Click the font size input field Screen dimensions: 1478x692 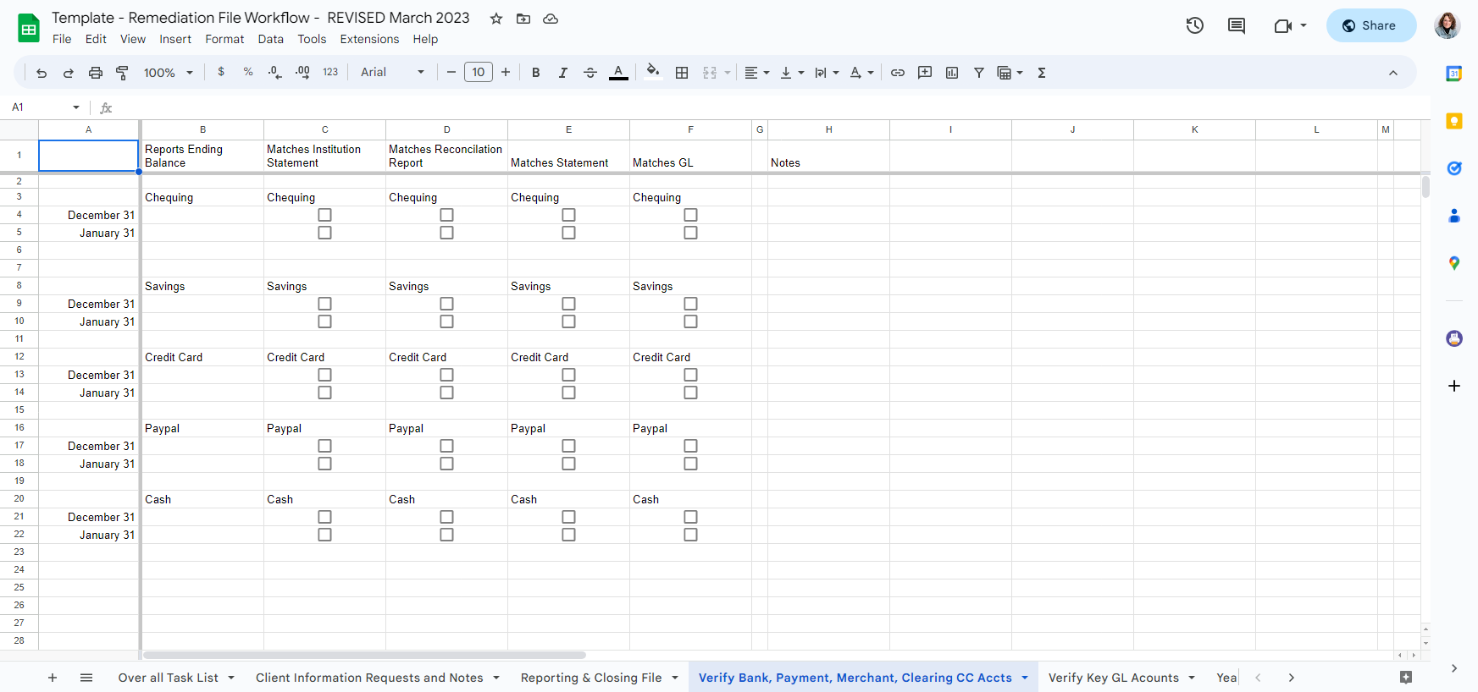point(479,73)
